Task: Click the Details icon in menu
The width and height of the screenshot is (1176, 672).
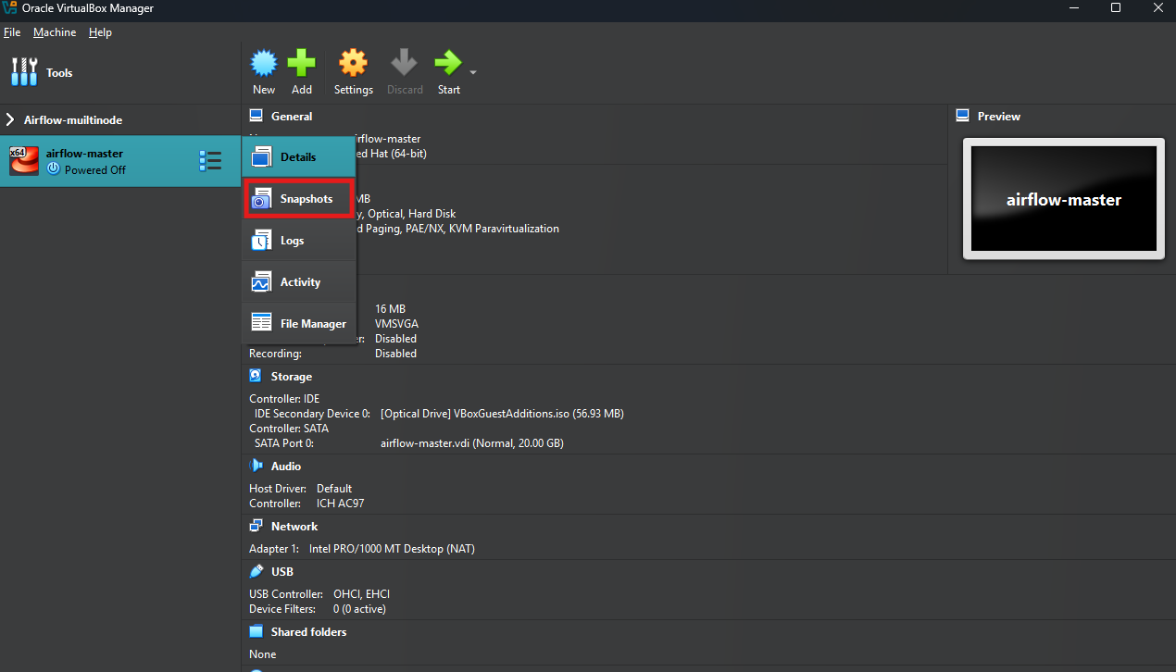Action: pos(261,156)
